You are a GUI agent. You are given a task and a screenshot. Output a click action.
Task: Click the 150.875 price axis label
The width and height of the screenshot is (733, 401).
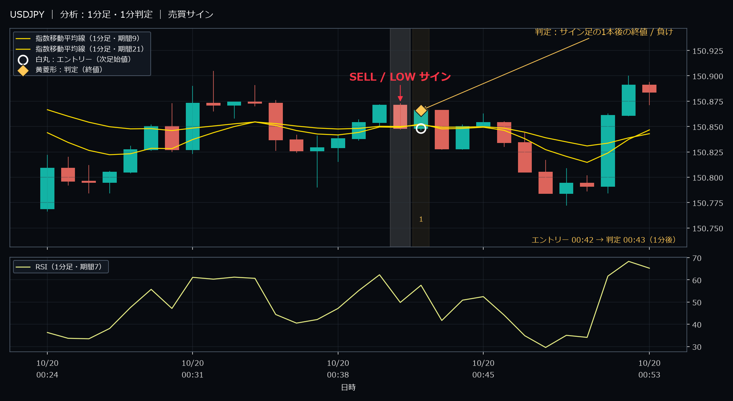click(x=708, y=102)
